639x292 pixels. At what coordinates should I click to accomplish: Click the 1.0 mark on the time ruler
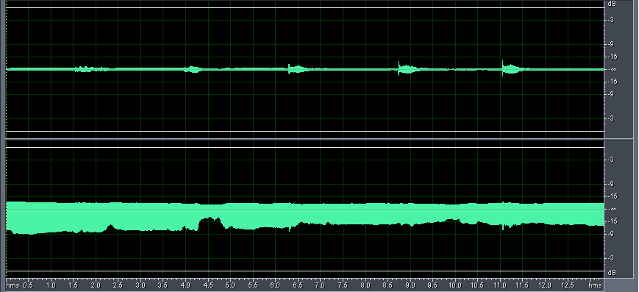tap(51, 285)
